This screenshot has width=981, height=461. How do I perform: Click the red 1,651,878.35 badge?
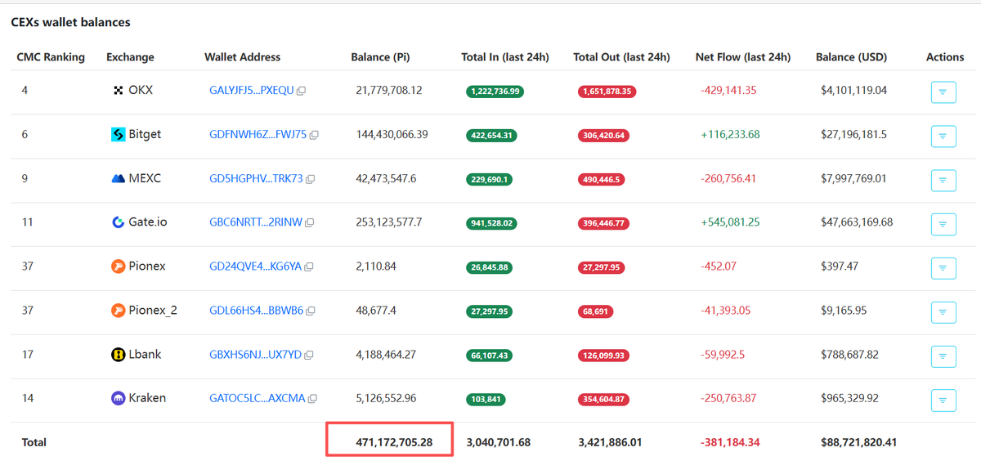point(607,92)
